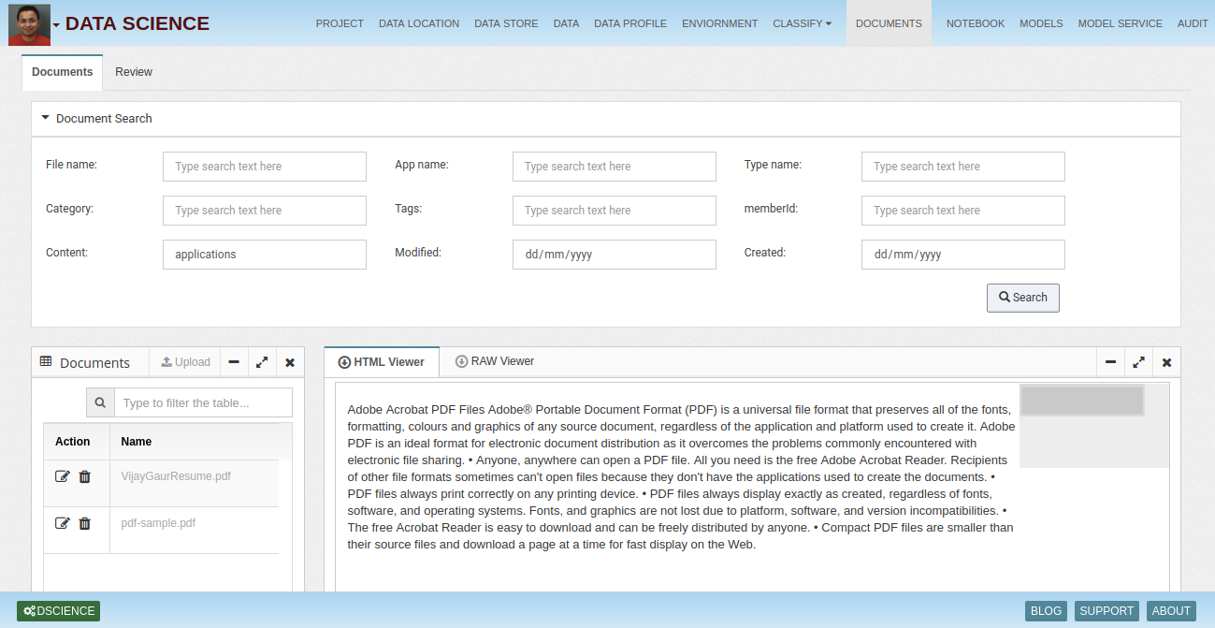Minimize the viewer panel
Viewport: 1215px width, 628px height.
click(1110, 362)
